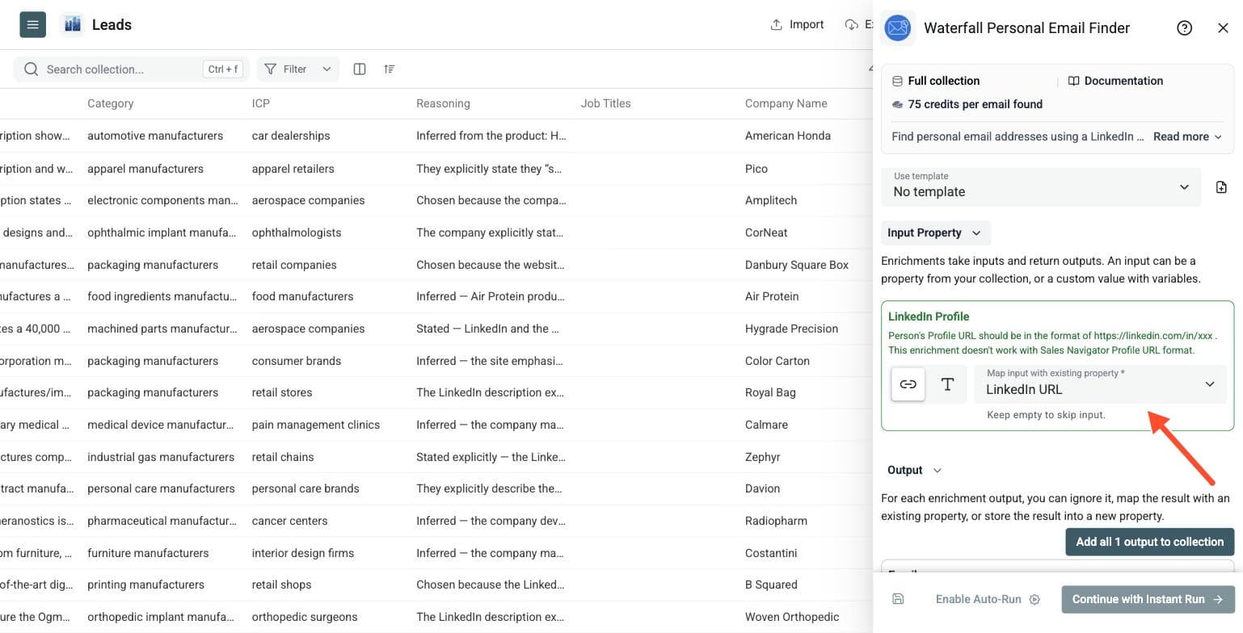Click the automotive manufacturers category cell
The image size is (1243, 633).
pos(155,136)
